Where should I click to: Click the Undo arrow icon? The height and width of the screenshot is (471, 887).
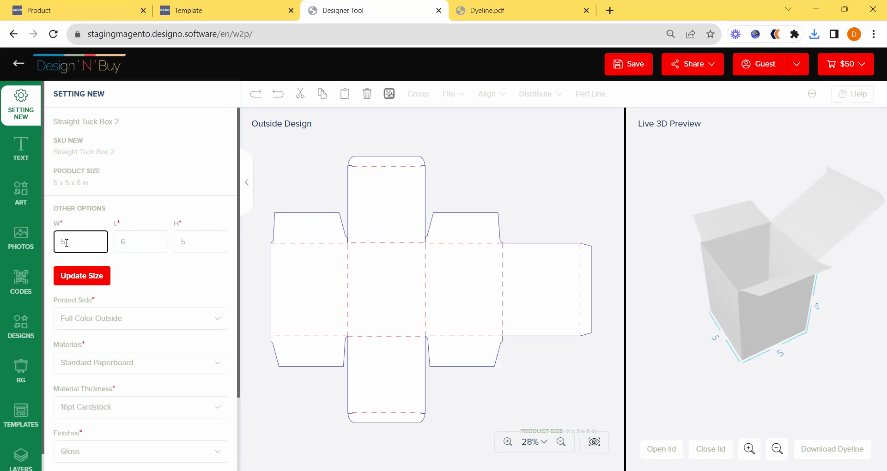tap(278, 94)
